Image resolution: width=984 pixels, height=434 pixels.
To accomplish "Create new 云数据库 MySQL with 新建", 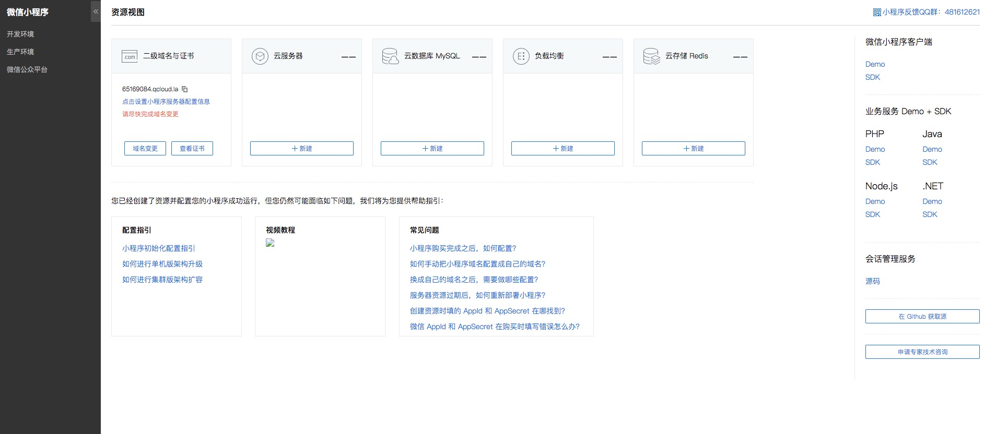I will point(432,149).
